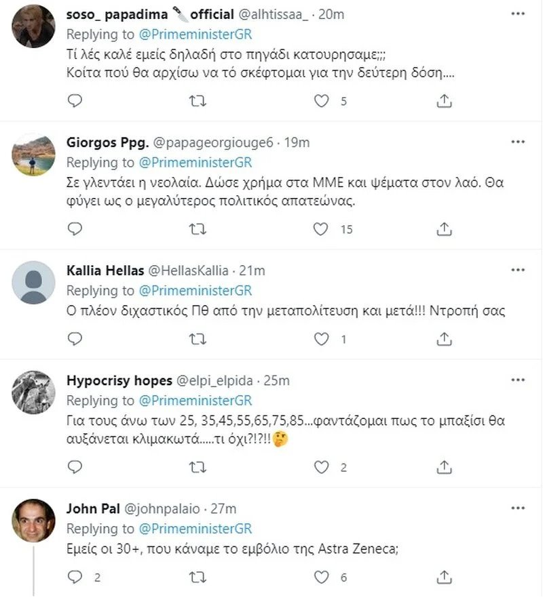Screen dimensions: 543x606
Task: Like John Pal's Astra Zeneca tweet
Action: (x=320, y=577)
